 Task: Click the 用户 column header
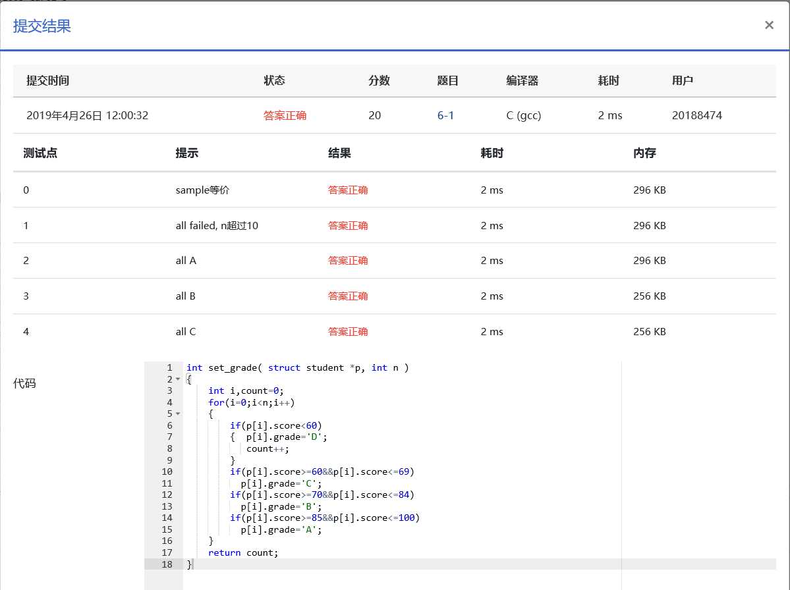tap(682, 80)
